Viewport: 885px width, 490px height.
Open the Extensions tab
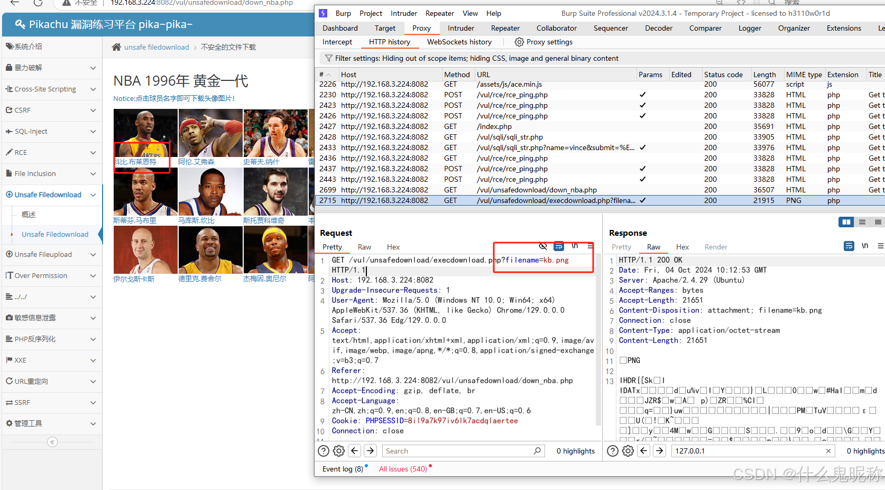(x=844, y=28)
